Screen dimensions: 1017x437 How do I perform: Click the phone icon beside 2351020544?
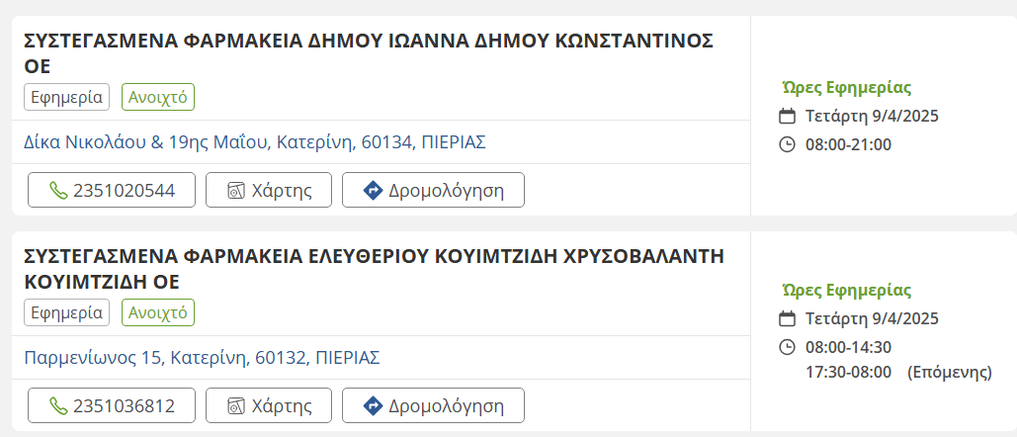(59, 191)
